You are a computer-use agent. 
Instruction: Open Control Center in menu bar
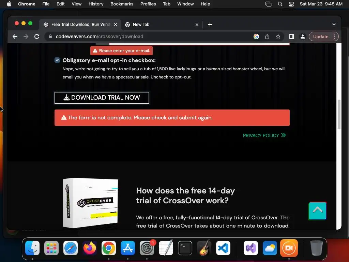click(x=291, y=4)
